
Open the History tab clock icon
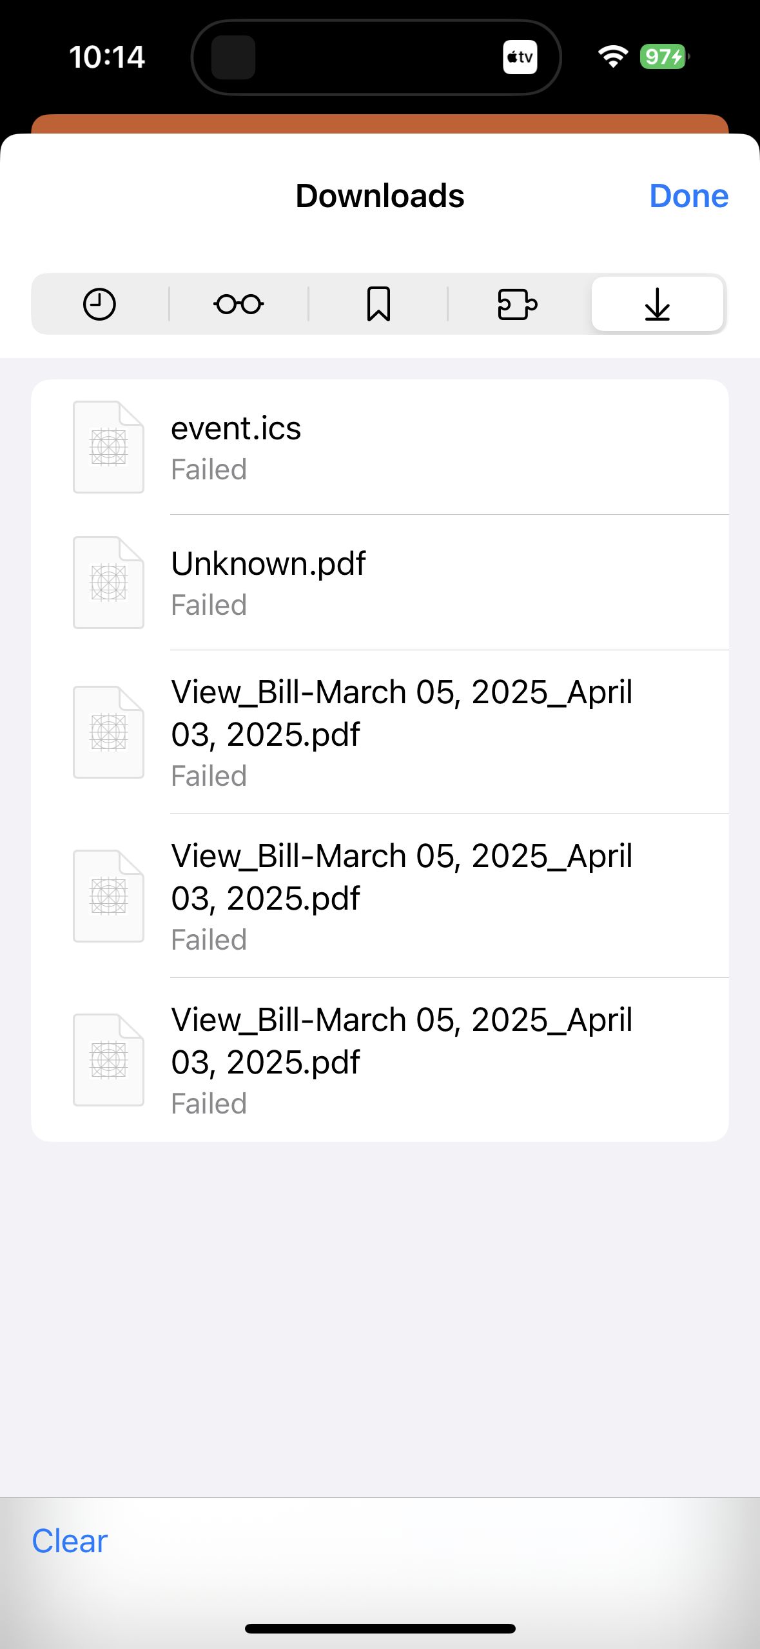99,304
